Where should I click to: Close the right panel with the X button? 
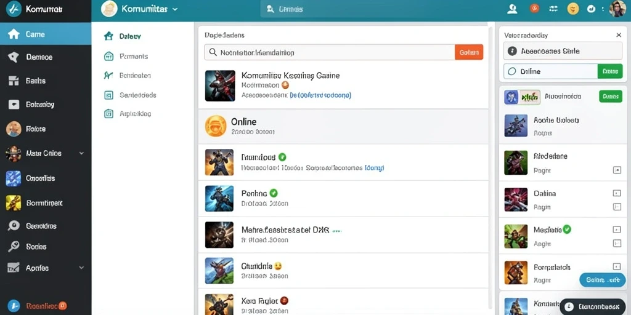pos(619,35)
